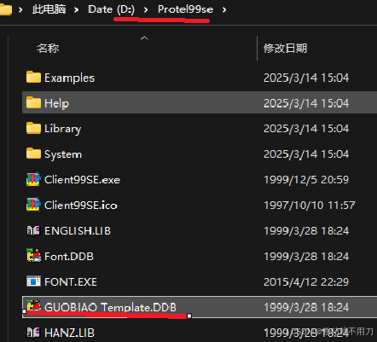The height and width of the screenshot is (342, 377).
Task: Navigate to 此电脑 in address bar
Action: [49, 9]
